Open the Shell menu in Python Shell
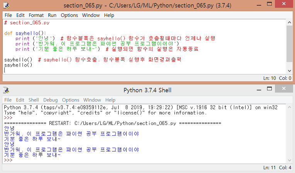Screen dimensions: 295x173 click(34, 100)
